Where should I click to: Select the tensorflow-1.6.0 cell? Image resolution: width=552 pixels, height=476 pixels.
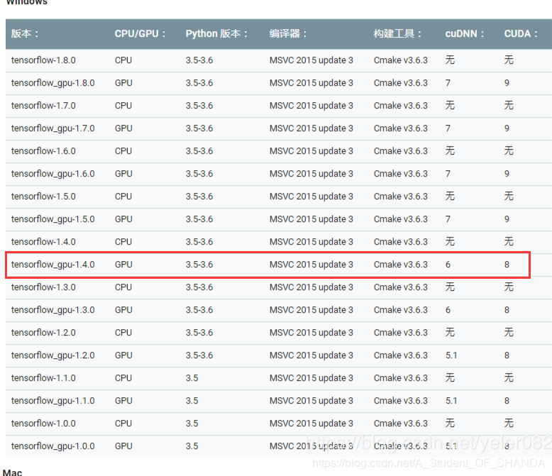coord(43,151)
